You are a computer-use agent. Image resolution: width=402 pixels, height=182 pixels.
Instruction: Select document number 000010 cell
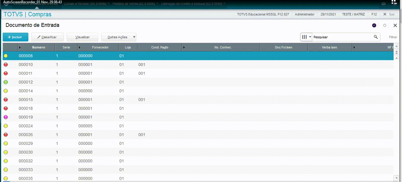[x=26, y=65]
